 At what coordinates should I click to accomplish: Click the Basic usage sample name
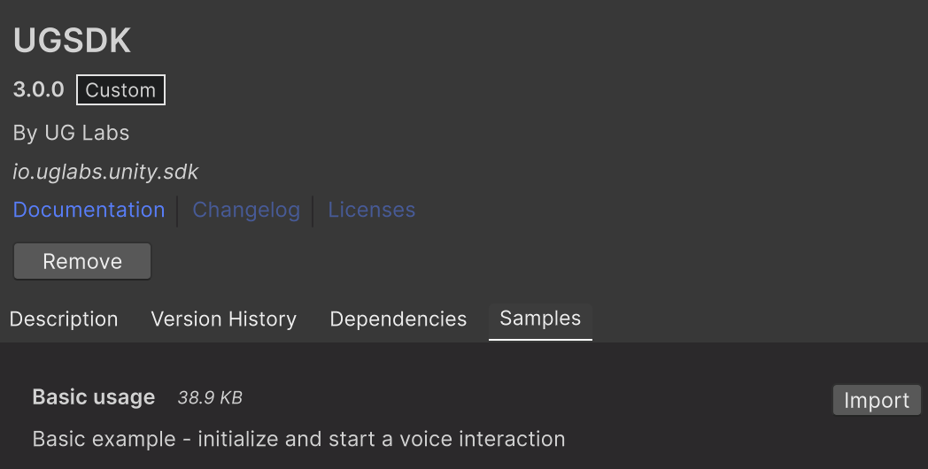click(x=93, y=397)
